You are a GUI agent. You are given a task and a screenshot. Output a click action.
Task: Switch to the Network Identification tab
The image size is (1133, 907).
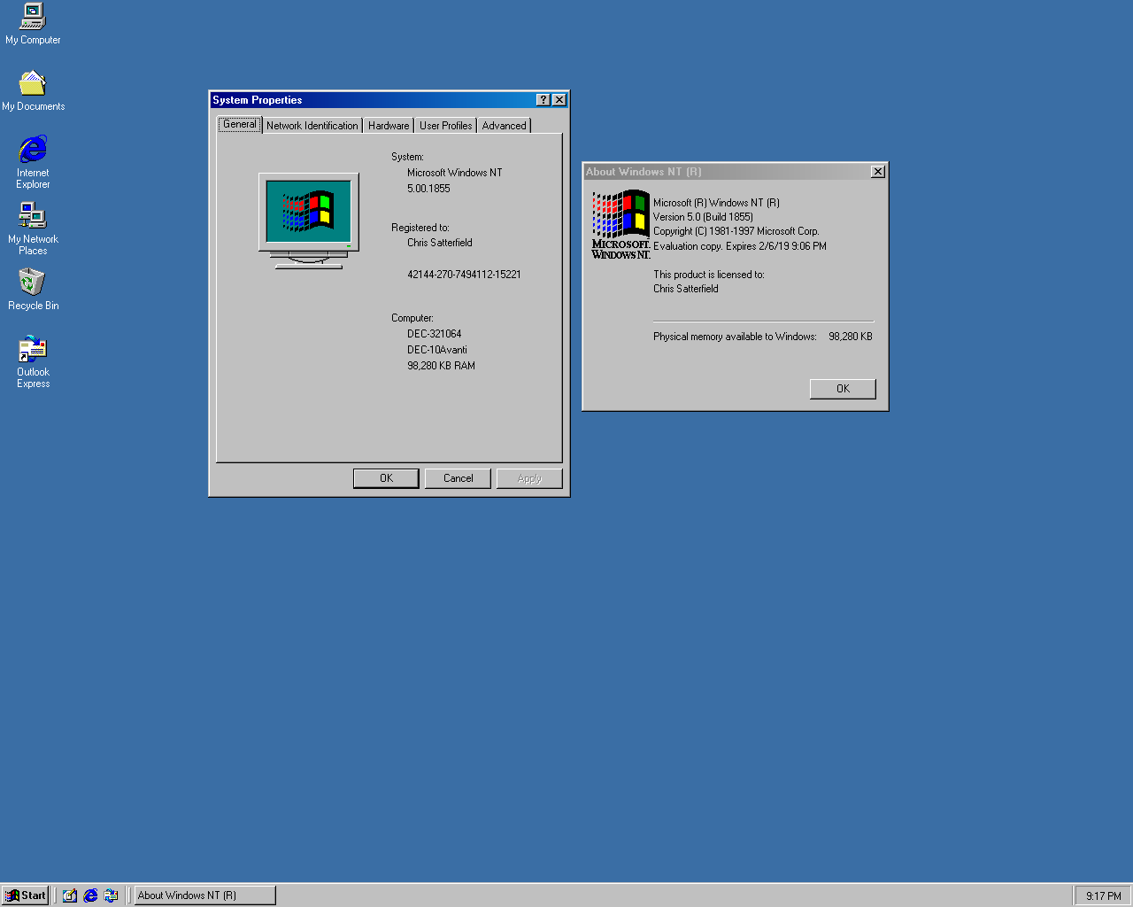click(x=312, y=126)
